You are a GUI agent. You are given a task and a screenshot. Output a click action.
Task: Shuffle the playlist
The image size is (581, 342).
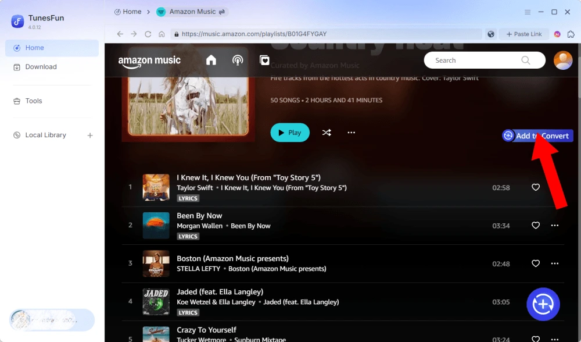point(327,133)
